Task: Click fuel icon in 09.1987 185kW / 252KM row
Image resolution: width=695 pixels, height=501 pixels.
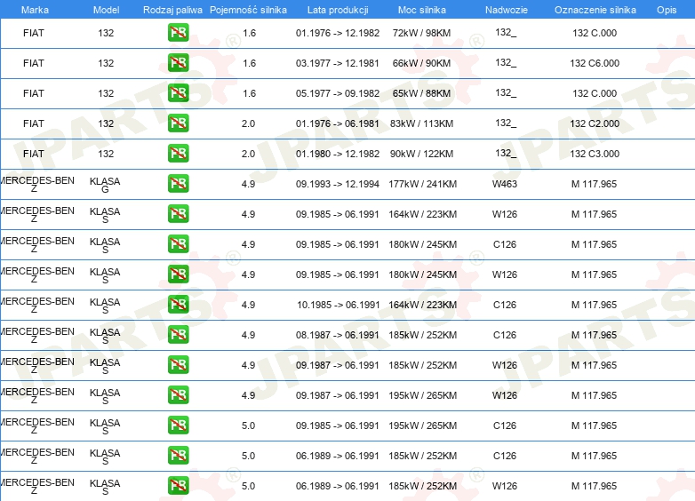Action: point(178,364)
